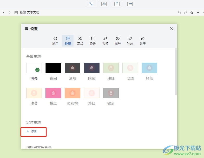Click the export upload toolbar icon
Viewport: 204px width, 158px height.
[x=117, y=4]
